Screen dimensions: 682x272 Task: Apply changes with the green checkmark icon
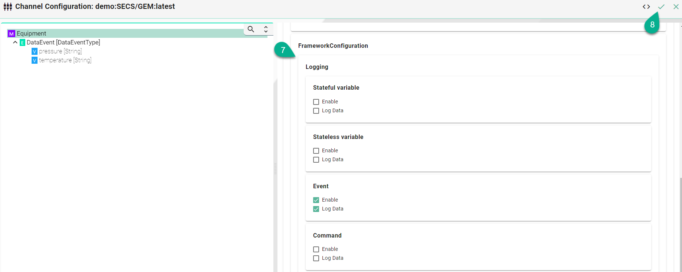coord(661,7)
